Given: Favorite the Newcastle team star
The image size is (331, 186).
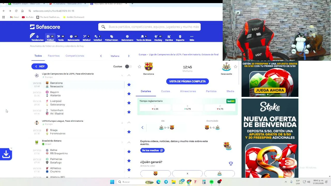Looking at the screenshot, I should 235,67.
